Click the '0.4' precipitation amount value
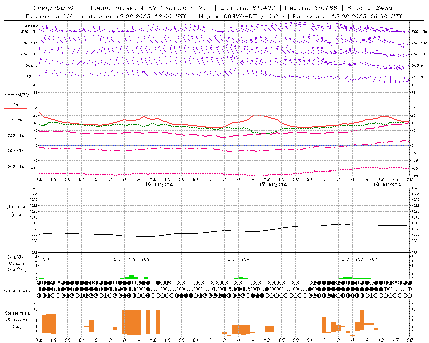429x343 pixels. coord(246,260)
